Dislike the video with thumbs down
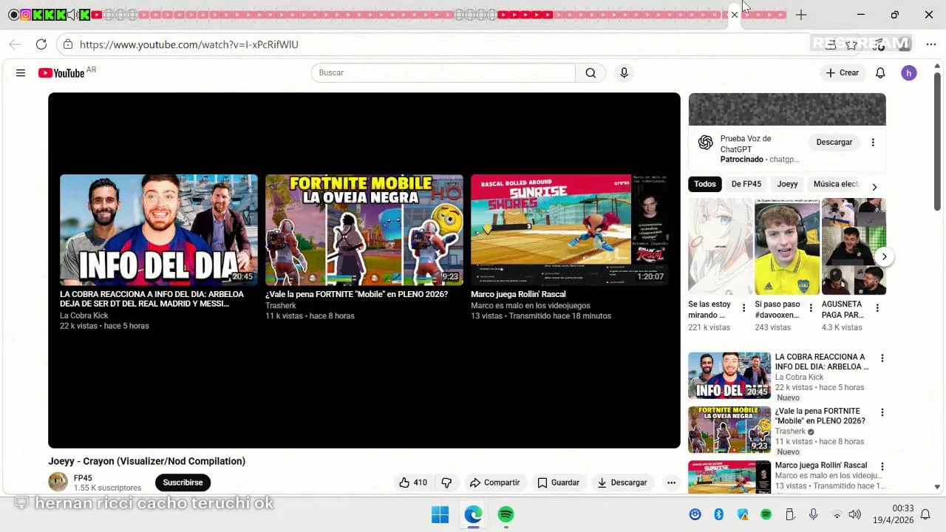 click(446, 482)
